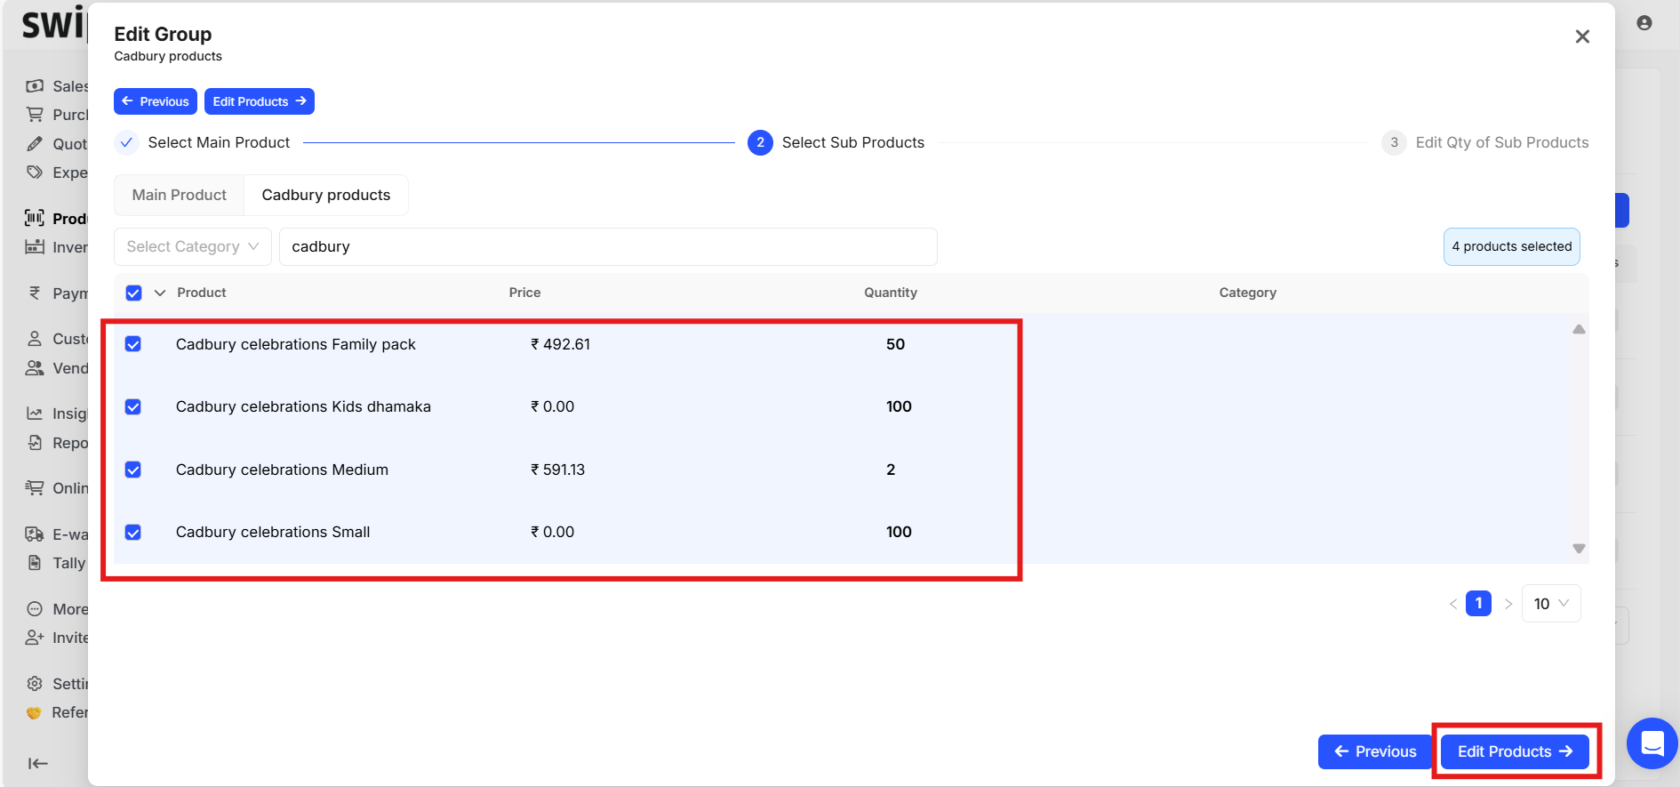Click the More options circle icon
Viewport: 1680px width, 787px height.
pyautogui.click(x=35, y=608)
